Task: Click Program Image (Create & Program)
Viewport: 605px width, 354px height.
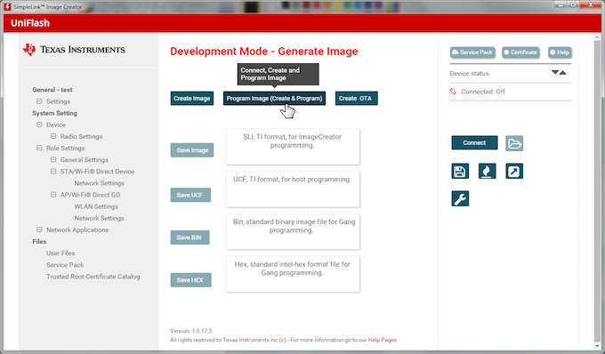Action: point(274,99)
